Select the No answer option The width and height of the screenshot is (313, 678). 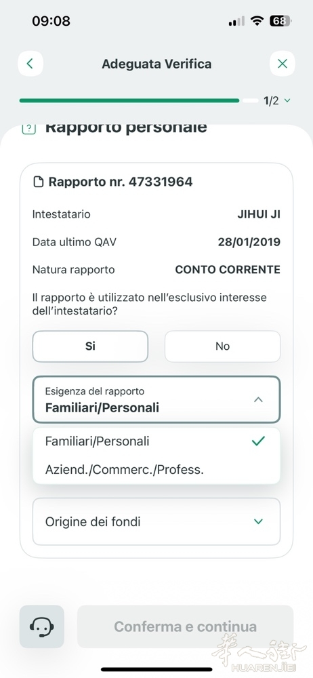coord(223,346)
